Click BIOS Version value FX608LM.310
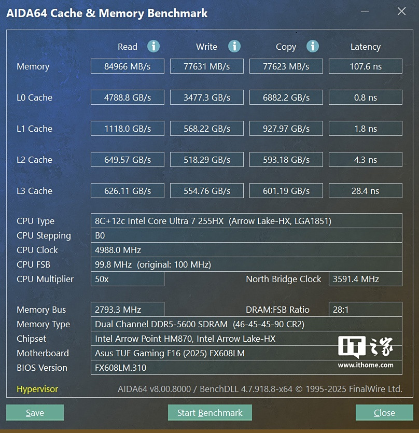 (x=246, y=368)
